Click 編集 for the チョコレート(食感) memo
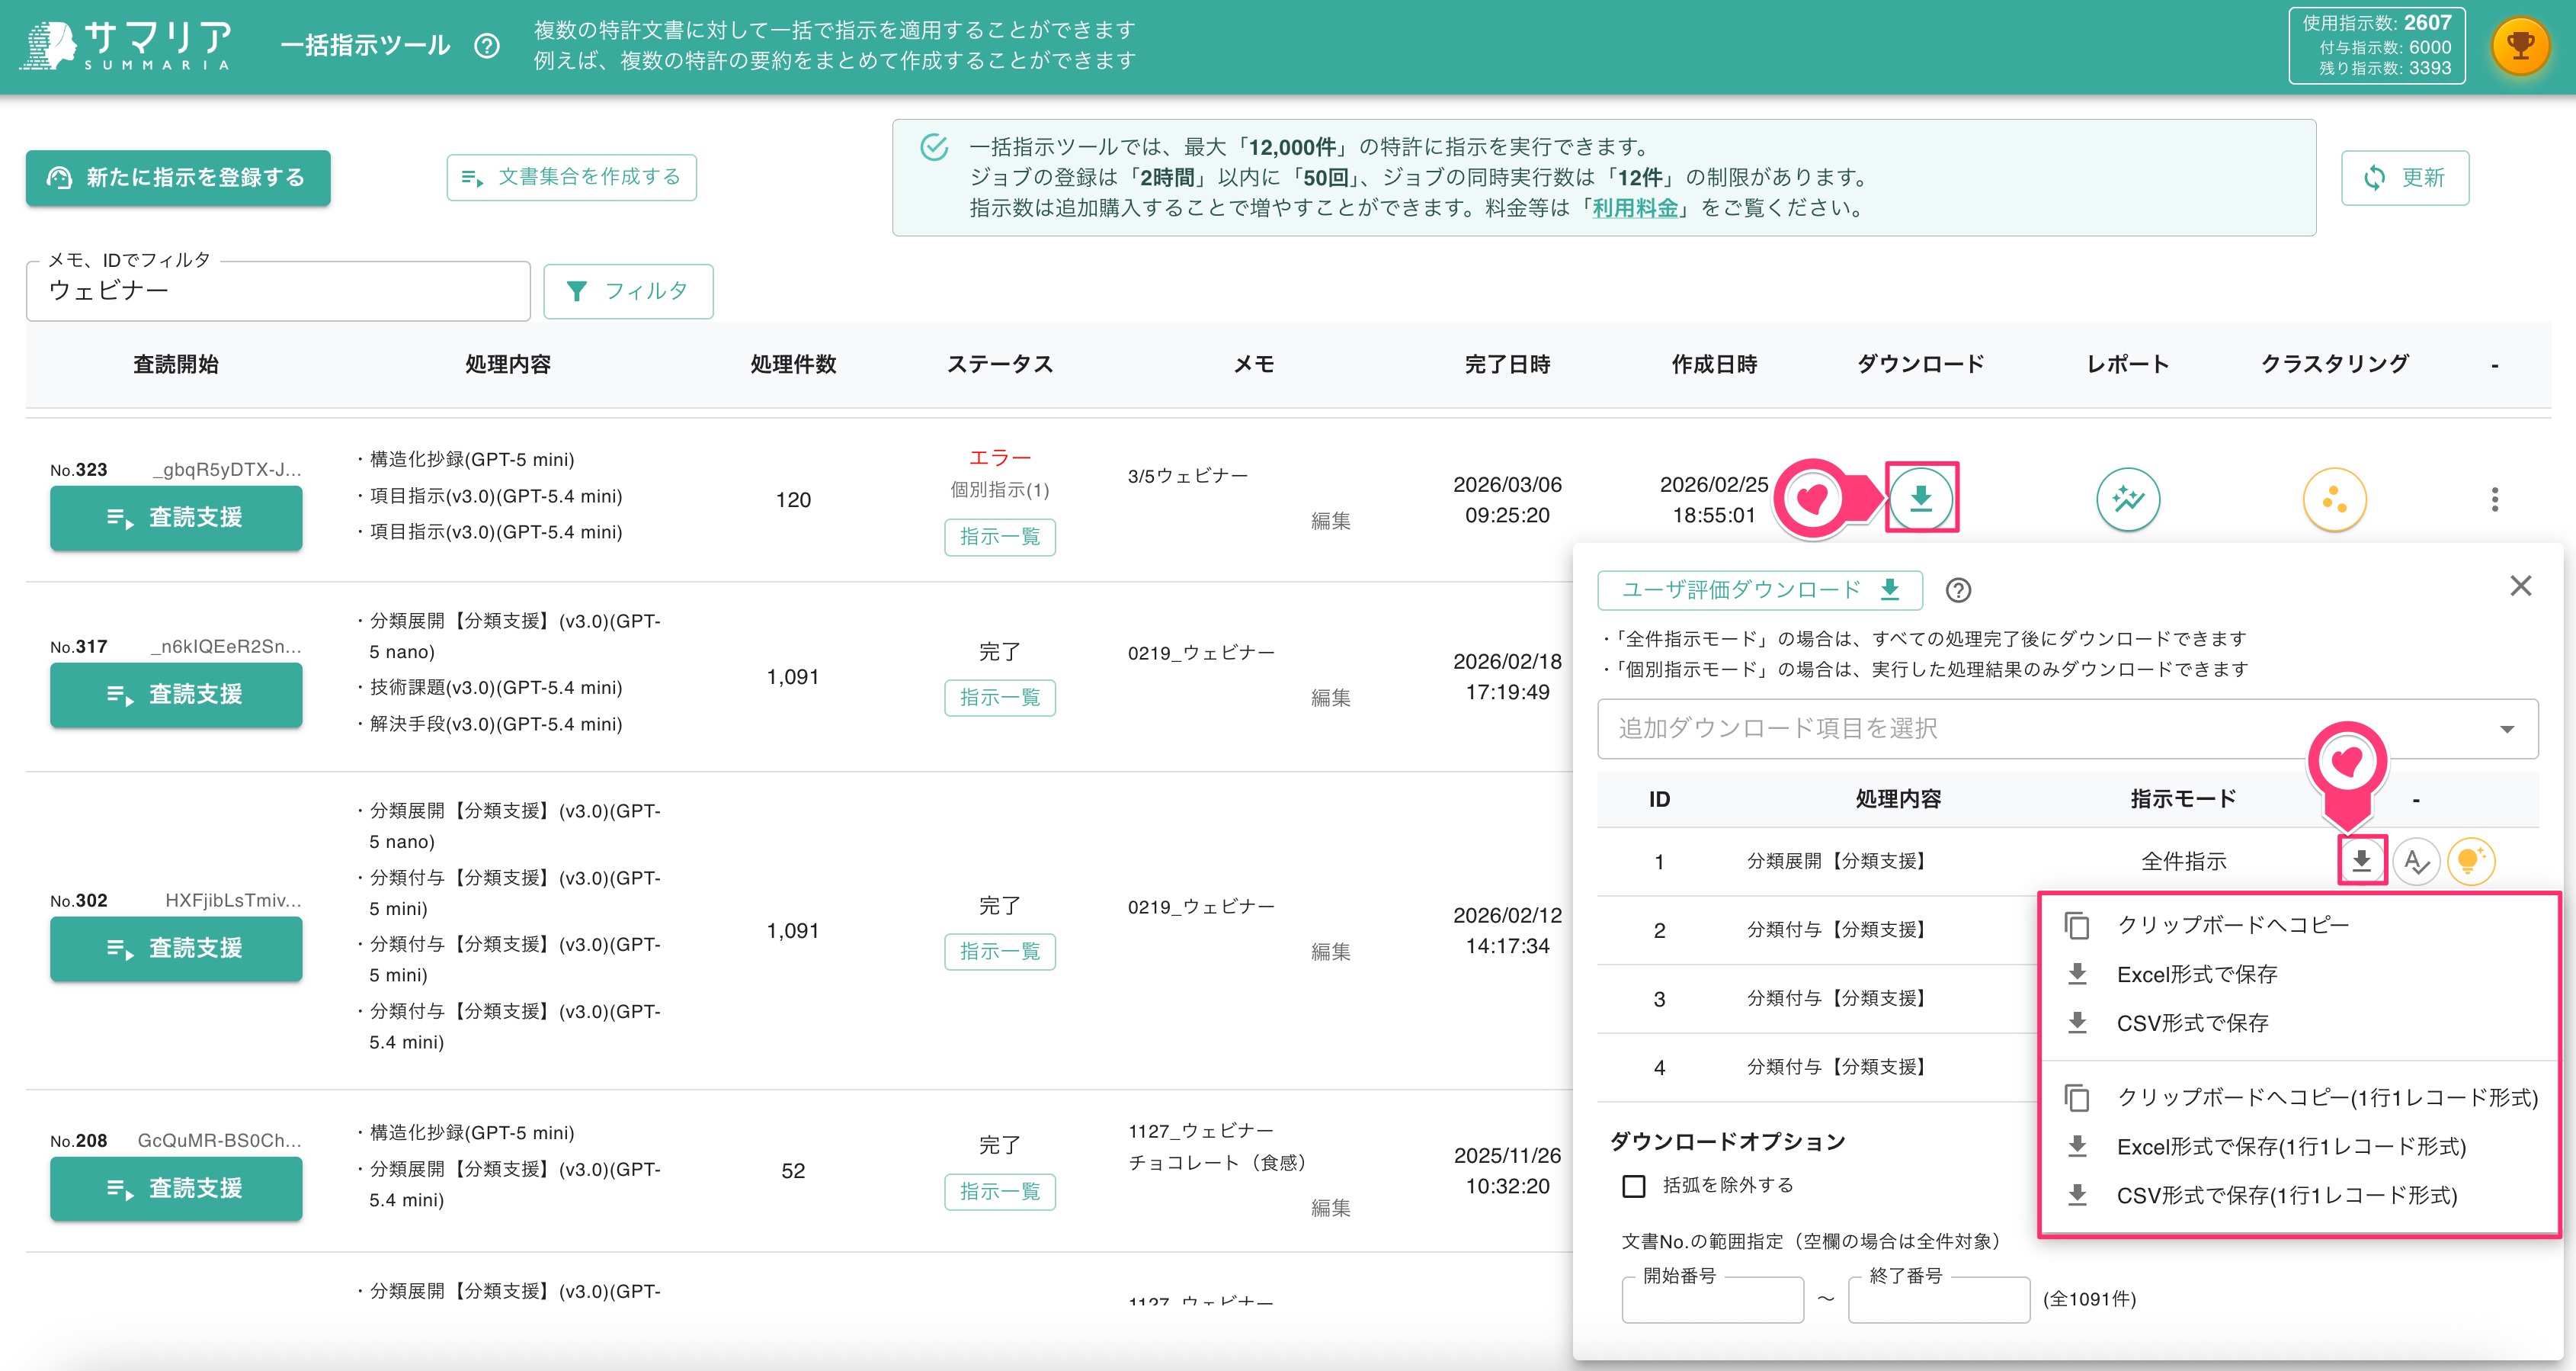Screen dimensions: 2576x1371 click(x=1331, y=1209)
